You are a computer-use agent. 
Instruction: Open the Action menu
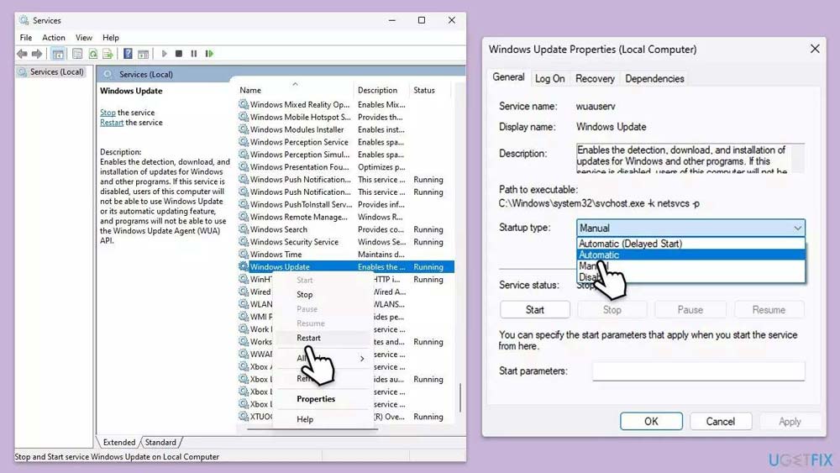[54, 38]
